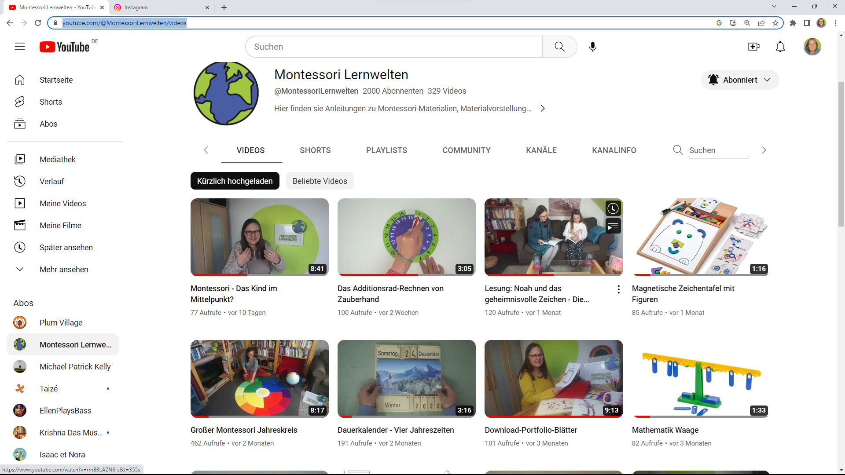Open Isaac et Nora subscription
The image size is (845, 475).
coord(62,454)
